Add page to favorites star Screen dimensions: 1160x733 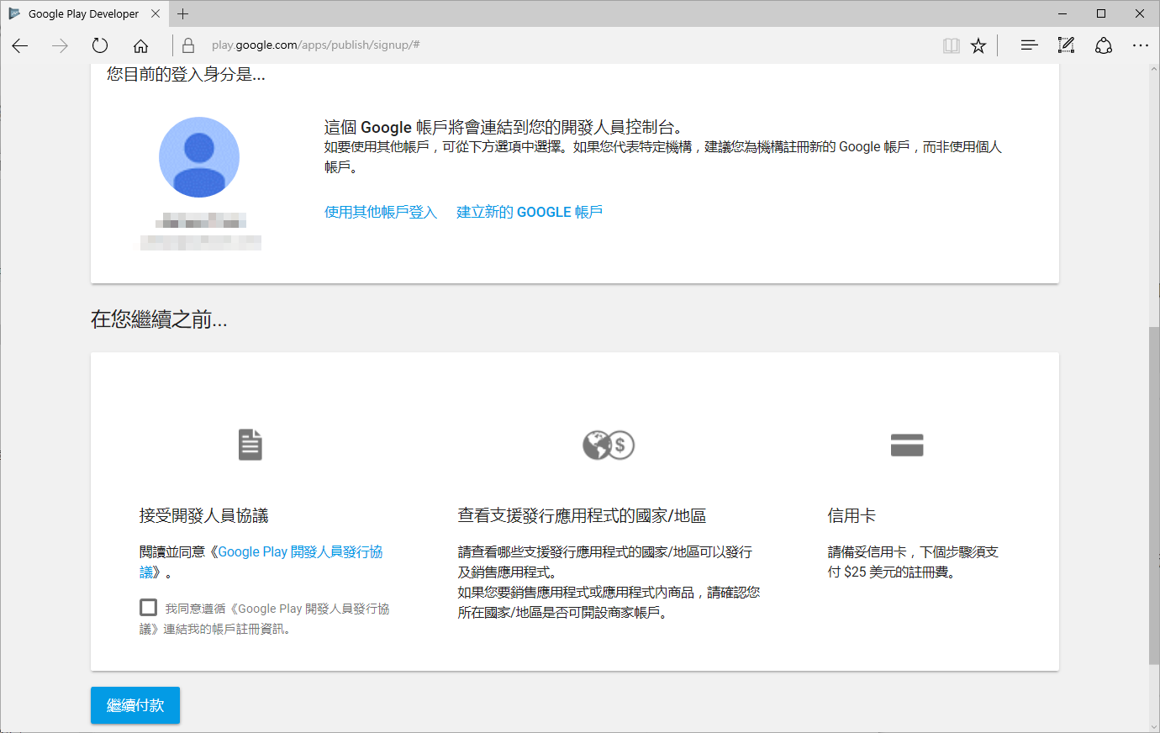click(x=978, y=45)
